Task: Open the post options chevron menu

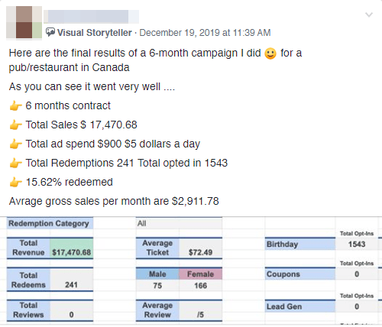Action: (369, 15)
